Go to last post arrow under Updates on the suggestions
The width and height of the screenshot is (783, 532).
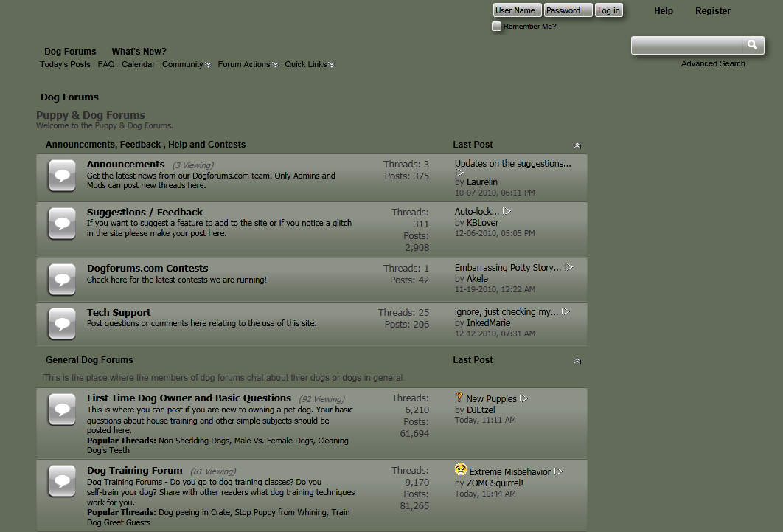click(459, 173)
